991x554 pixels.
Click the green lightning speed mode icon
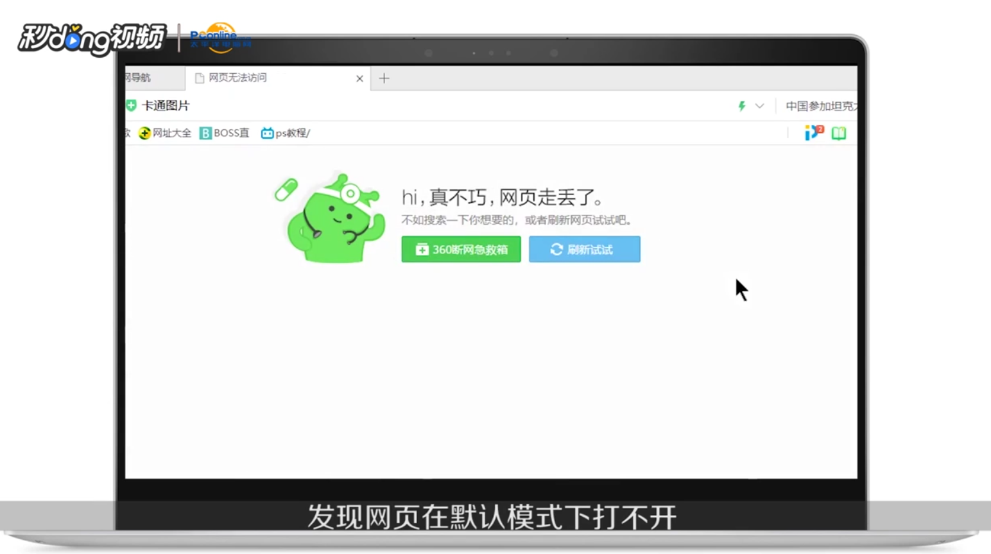point(741,106)
